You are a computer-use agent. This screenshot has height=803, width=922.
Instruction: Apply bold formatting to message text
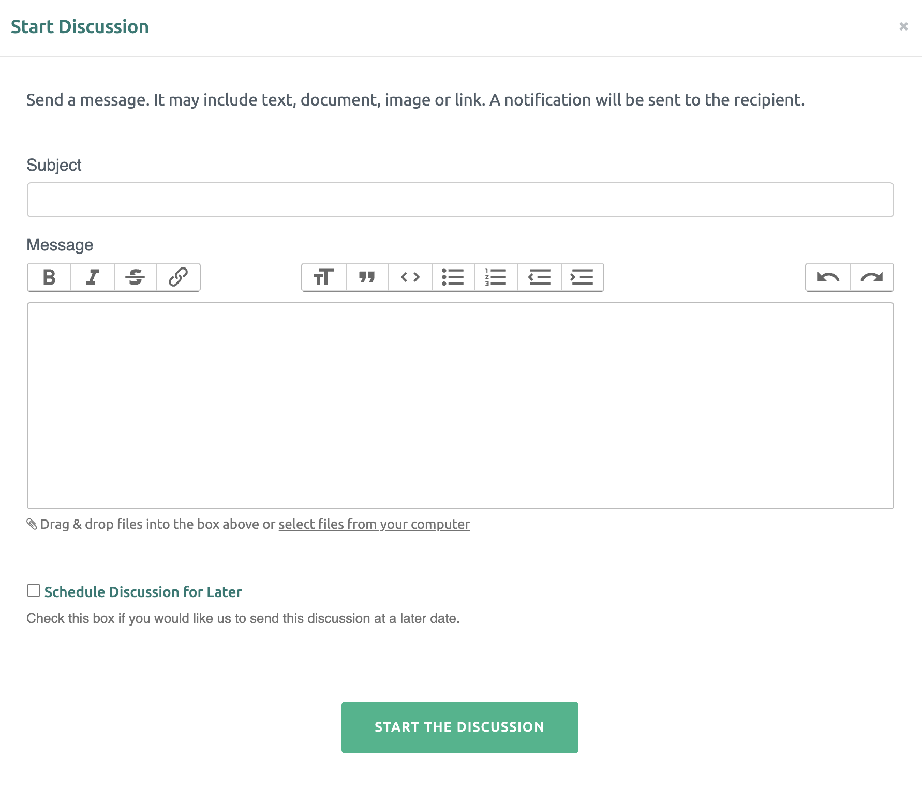click(x=49, y=277)
